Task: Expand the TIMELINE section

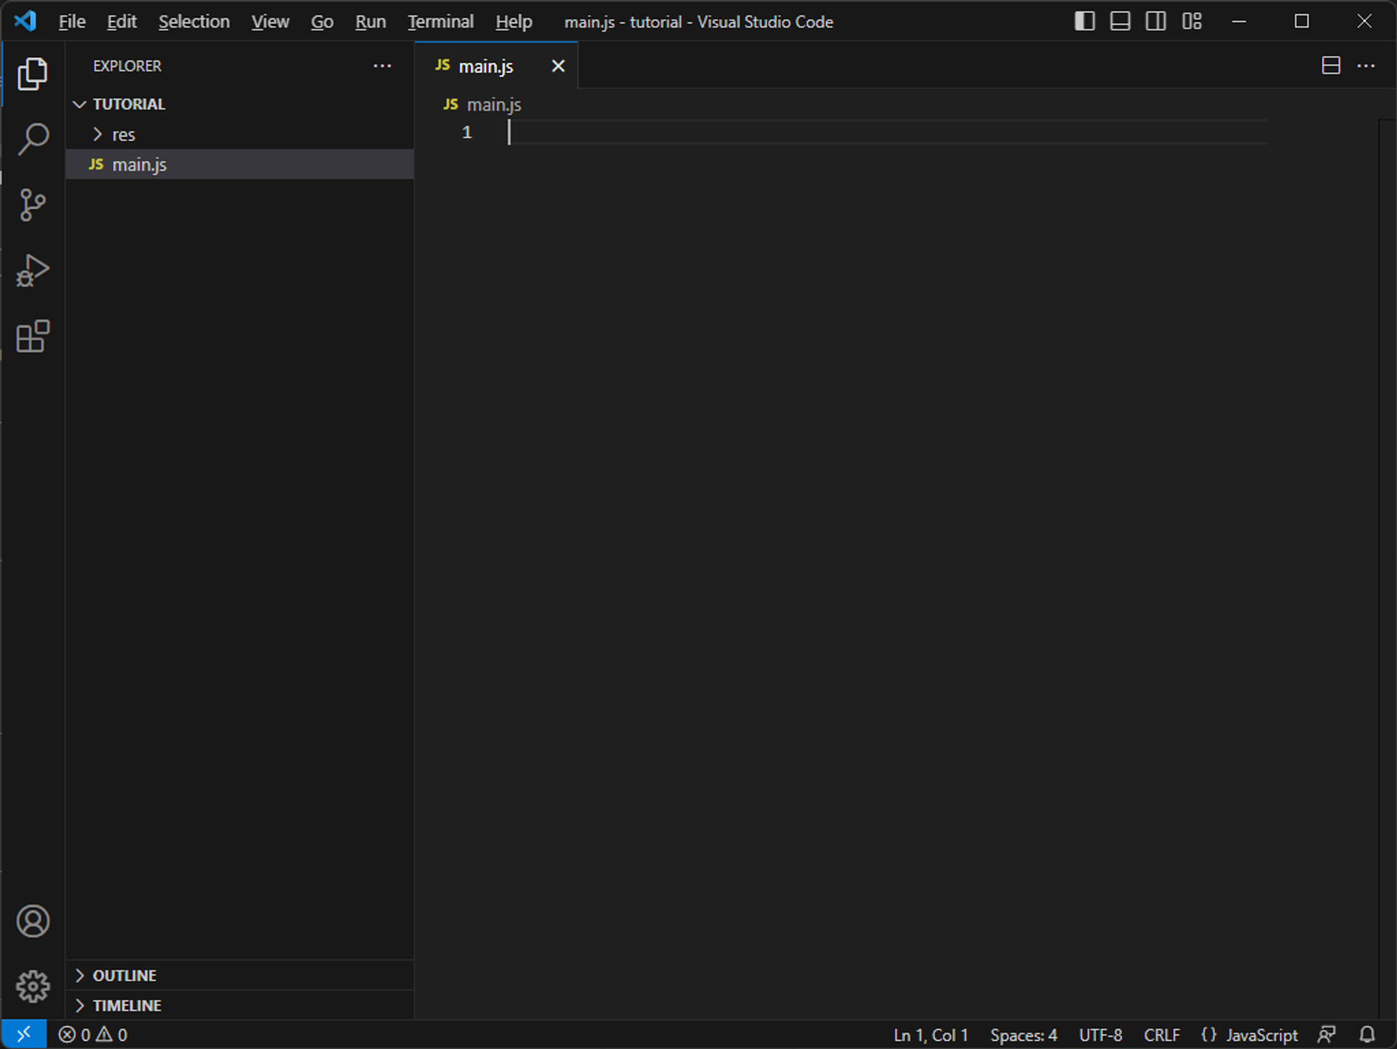Action: (x=127, y=1005)
